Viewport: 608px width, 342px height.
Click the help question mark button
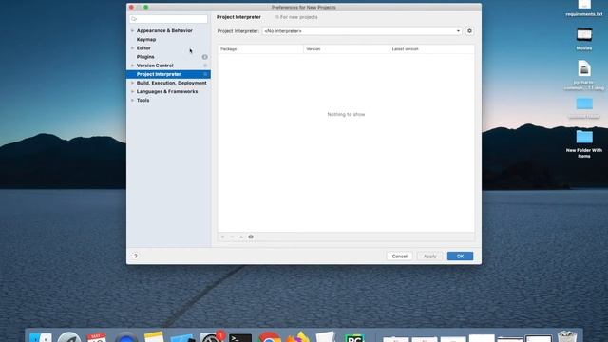pyautogui.click(x=135, y=256)
